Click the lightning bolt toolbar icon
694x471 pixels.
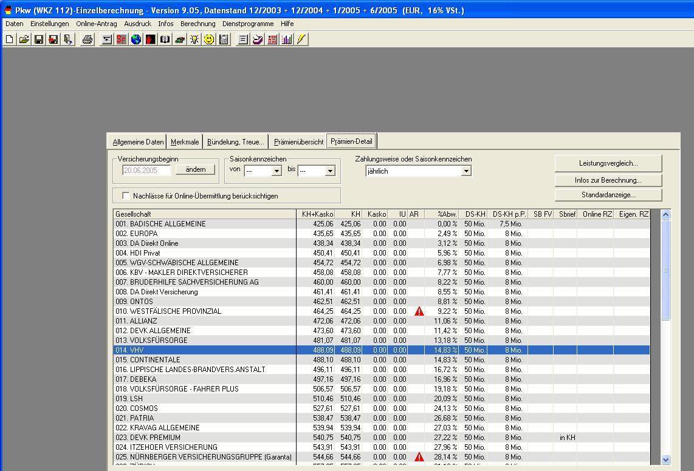(301, 39)
